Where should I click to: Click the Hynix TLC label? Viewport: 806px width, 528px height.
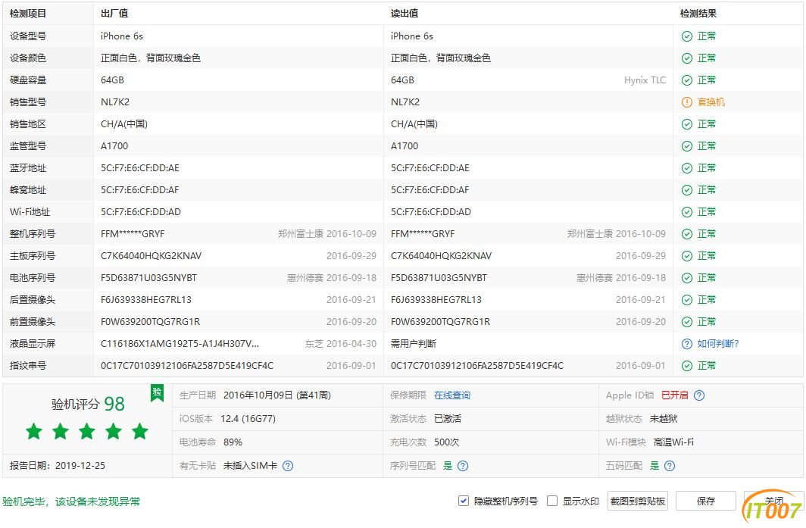point(645,80)
